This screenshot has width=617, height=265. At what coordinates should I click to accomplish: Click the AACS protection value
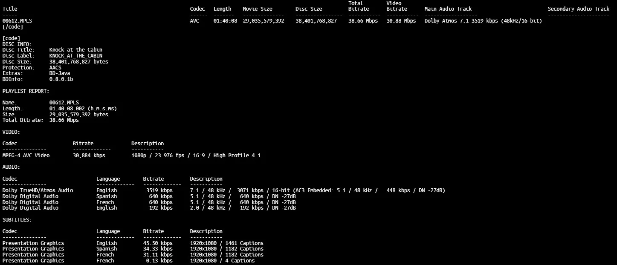pyautogui.click(x=55, y=68)
